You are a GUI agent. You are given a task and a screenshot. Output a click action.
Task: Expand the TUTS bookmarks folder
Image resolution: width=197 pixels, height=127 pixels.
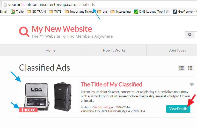pyautogui.click(x=55, y=12)
